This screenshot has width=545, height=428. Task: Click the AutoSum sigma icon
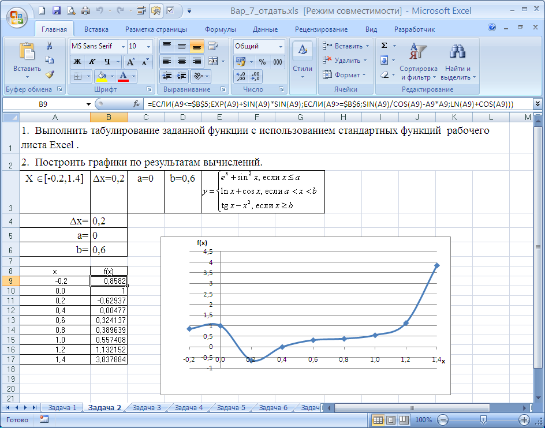[x=385, y=46]
